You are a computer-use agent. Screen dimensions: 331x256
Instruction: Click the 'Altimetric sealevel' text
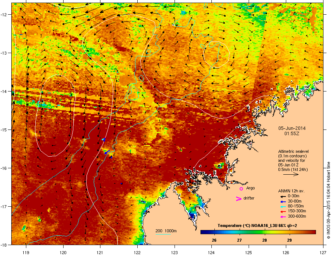coord(293,151)
